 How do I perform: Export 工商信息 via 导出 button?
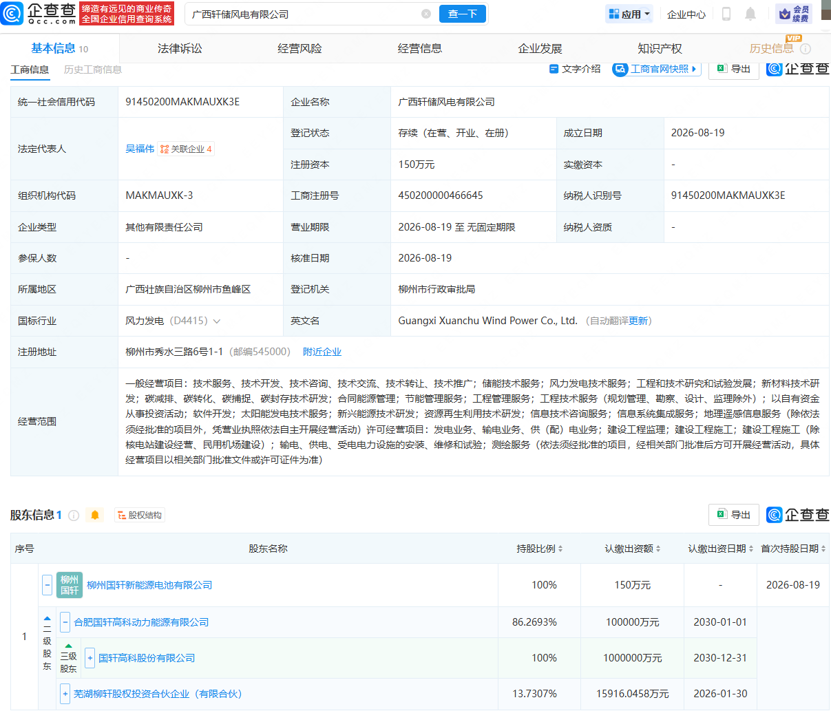pyautogui.click(x=734, y=69)
